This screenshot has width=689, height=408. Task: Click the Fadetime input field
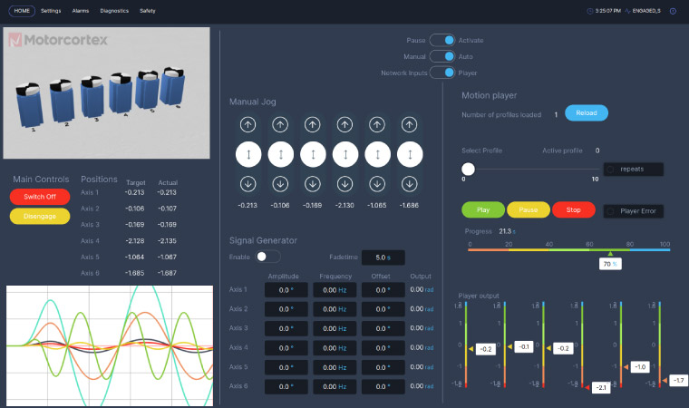click(x=383, y=257)
